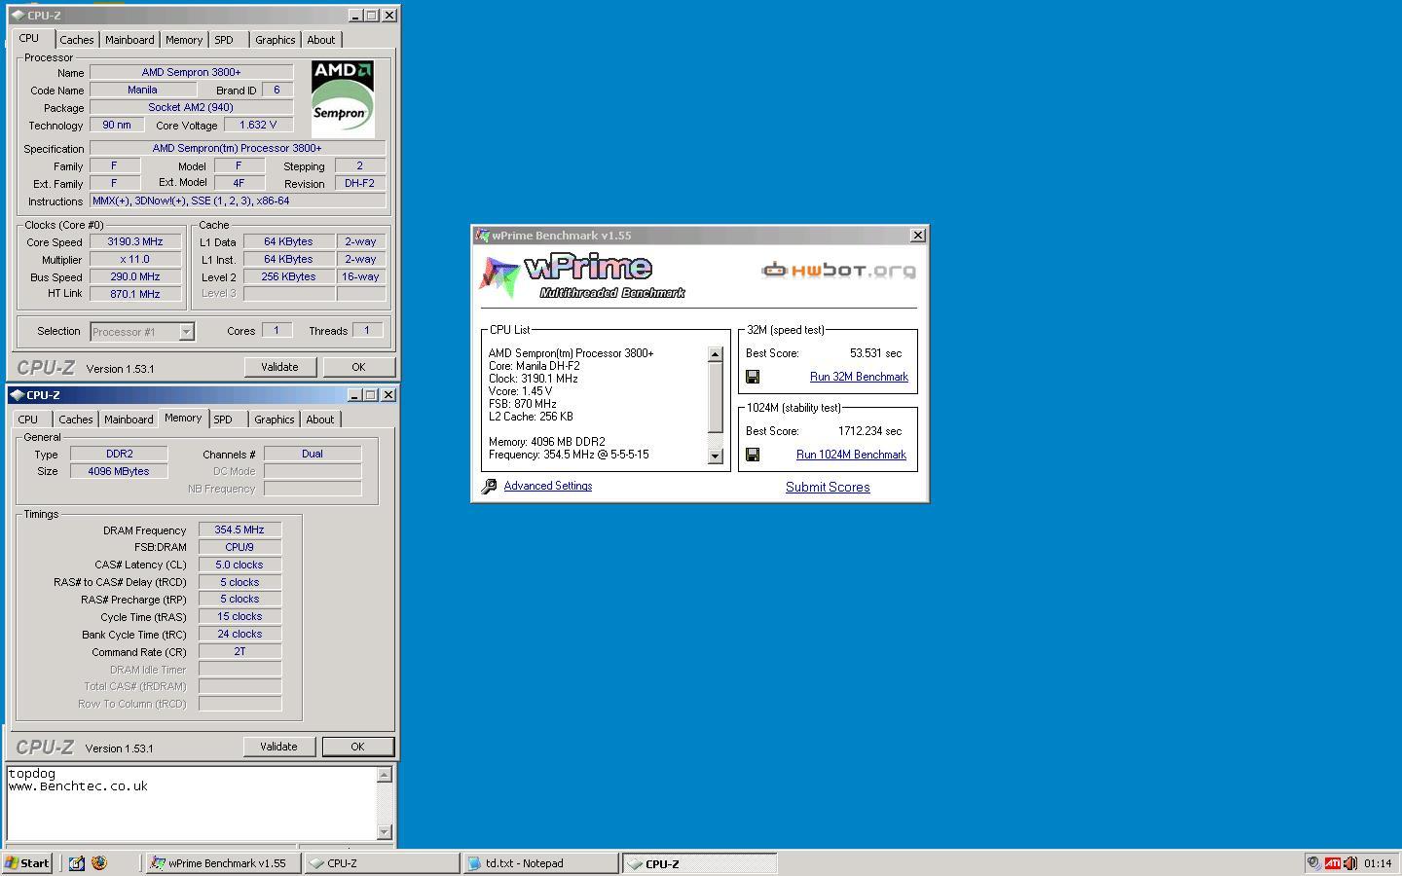Open Graphics tab in lower CPU-Z window
Viewport: 1402px width, 876px height.
pos(274,420)
